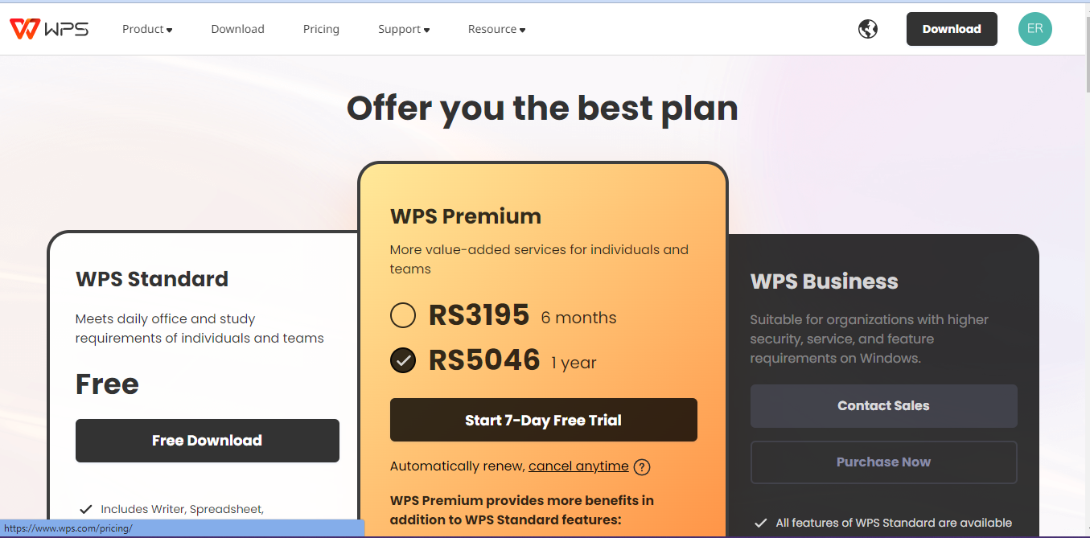The image size is (1090, 538).
Task: Select the RS5046 1-year plan option
Action: click(x=402, y=360)
